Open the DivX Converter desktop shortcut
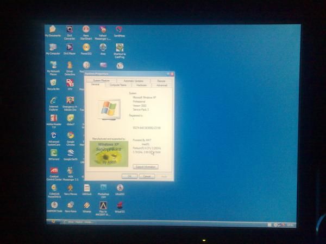The image size is (326, 244). [x=70, y=33]
